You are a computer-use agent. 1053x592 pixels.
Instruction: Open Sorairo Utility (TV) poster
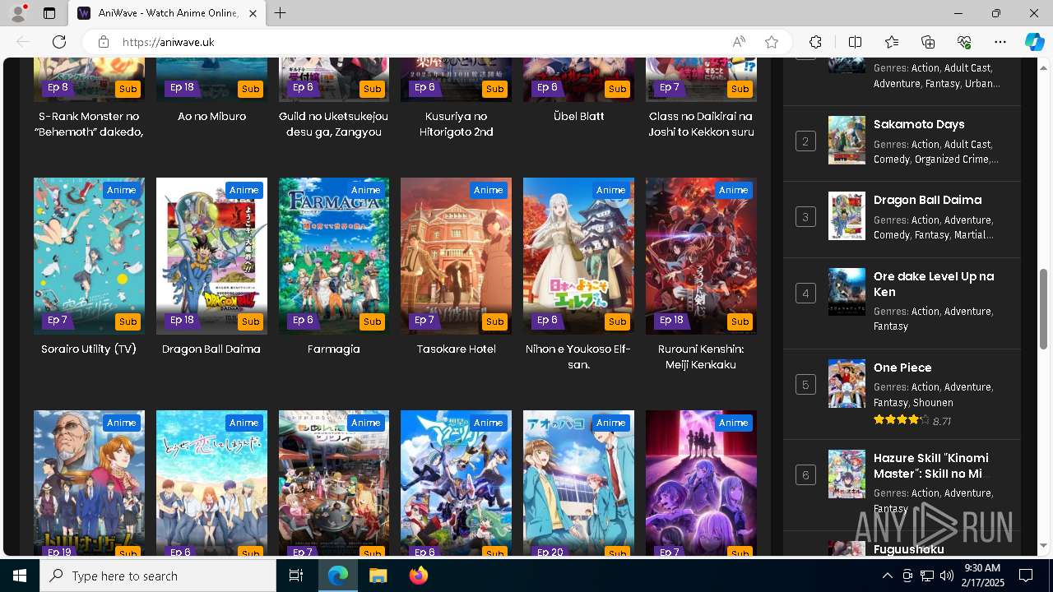pos(89,256)
